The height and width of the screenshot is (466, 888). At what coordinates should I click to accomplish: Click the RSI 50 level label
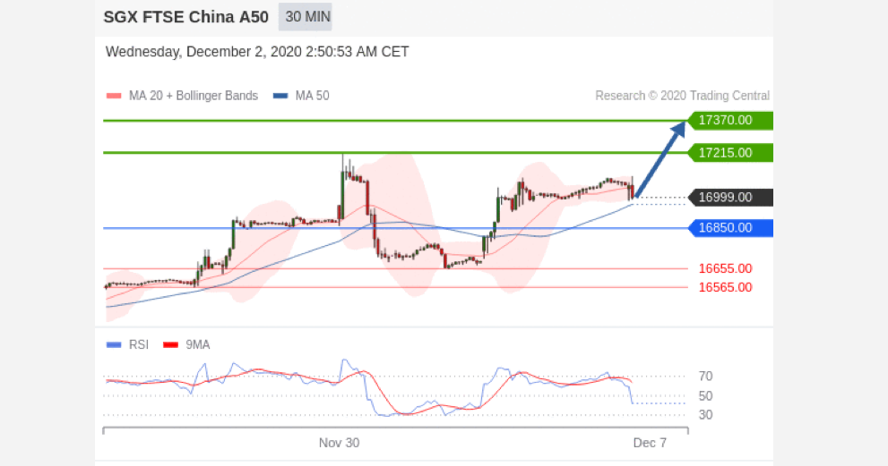[x=705, y=396]
